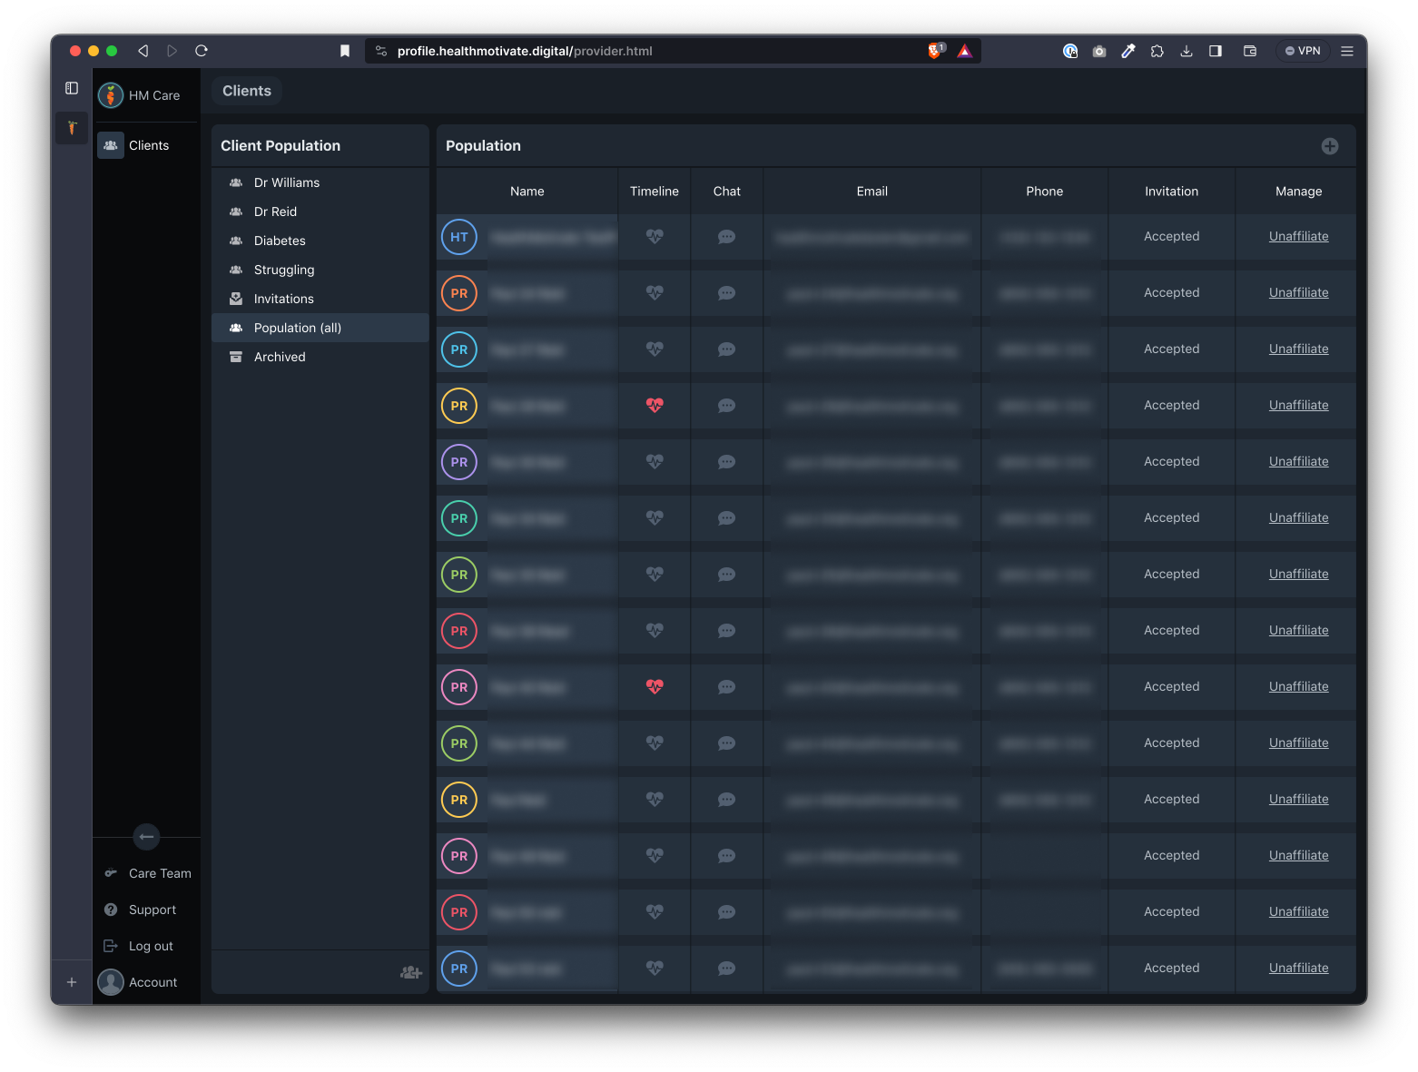Click the carrot tab icon in browser vertical tabs

click(72, 128)
